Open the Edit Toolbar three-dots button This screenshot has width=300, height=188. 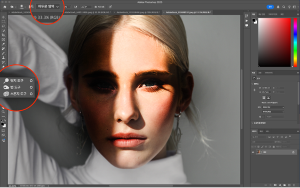click(x=3, y=116)
